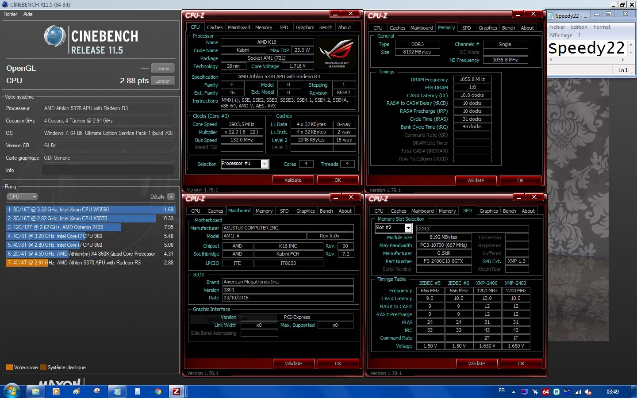Open the wireless signal strength tray icon
The width and height of the screenshot is (637, 398).
tap(578, 392)
